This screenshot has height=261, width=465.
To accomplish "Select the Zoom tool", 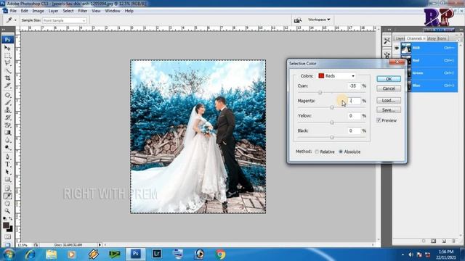I will point(7,211).
